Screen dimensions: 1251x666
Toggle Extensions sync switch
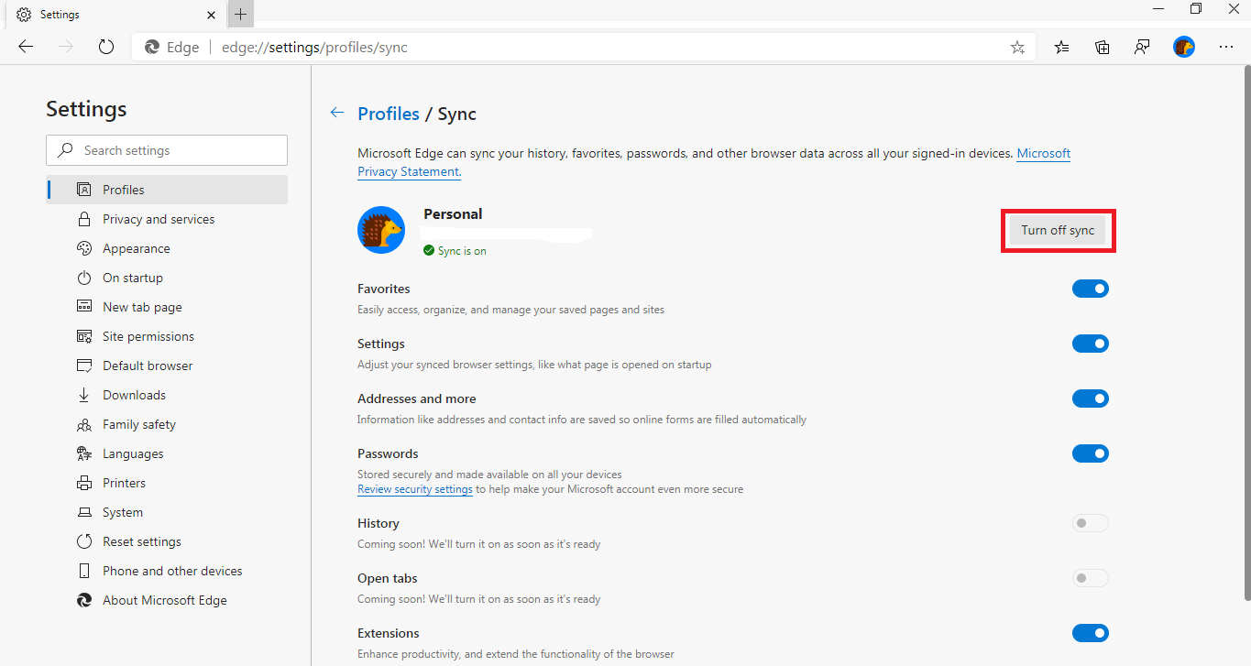coord(1091,633)
